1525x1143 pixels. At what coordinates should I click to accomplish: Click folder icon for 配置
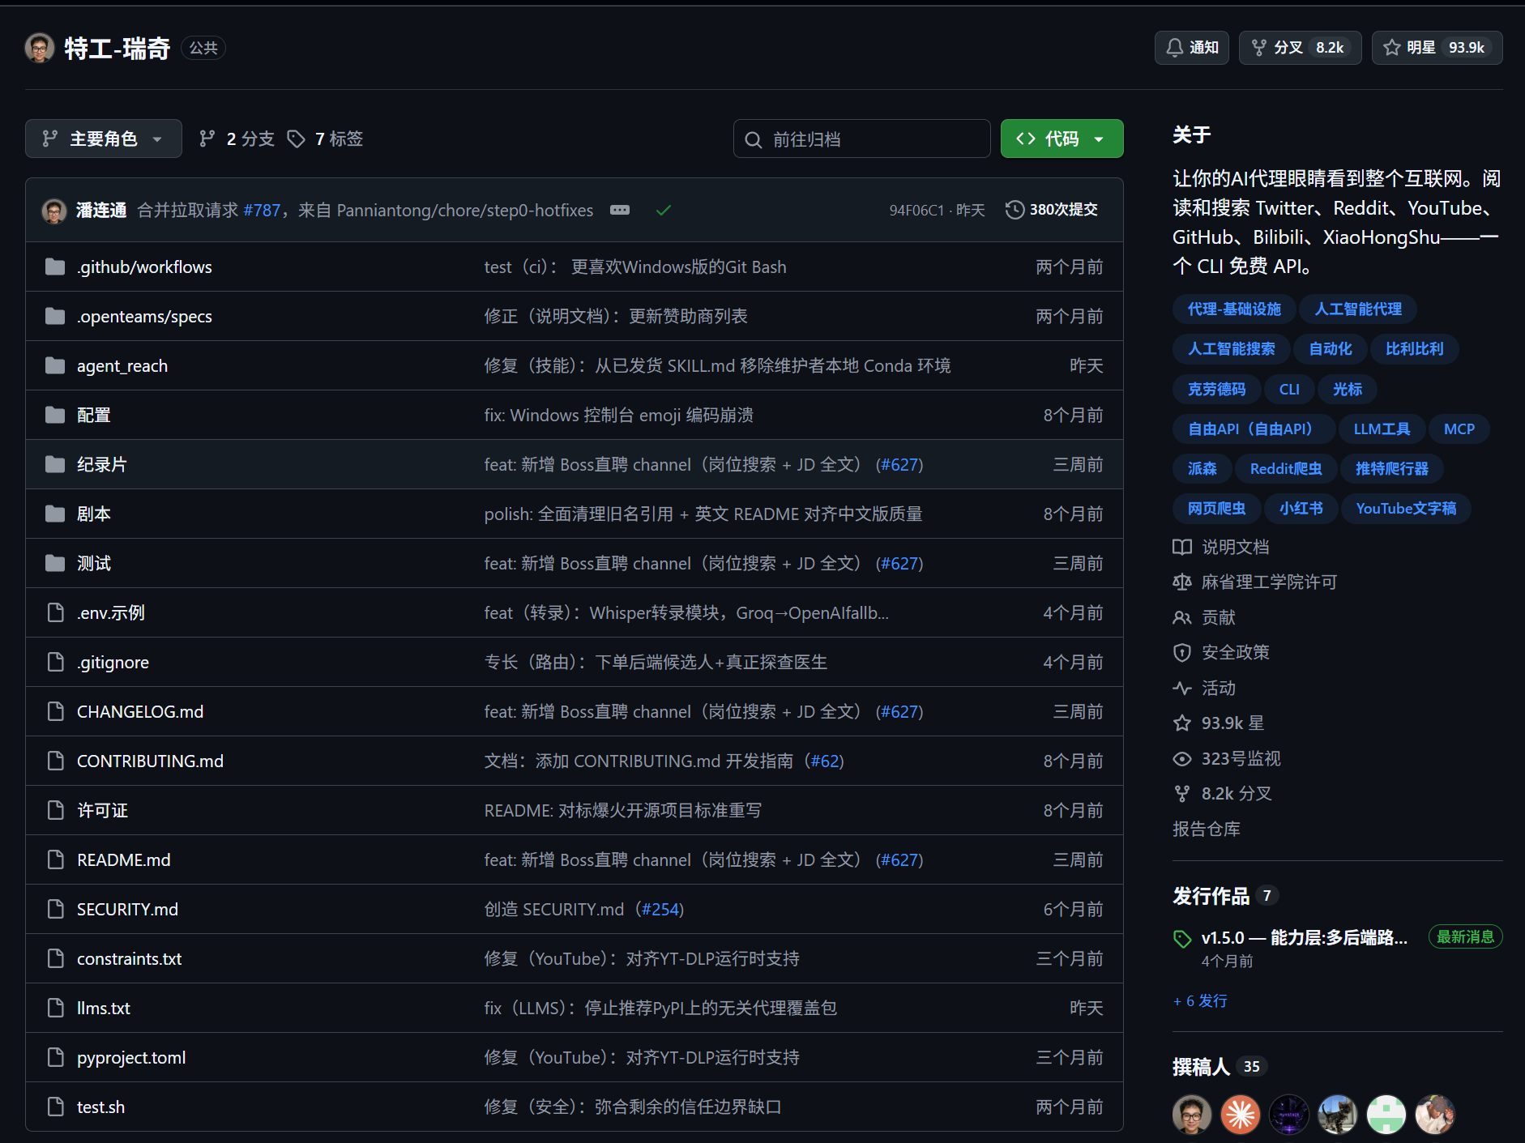pos(55,415)
